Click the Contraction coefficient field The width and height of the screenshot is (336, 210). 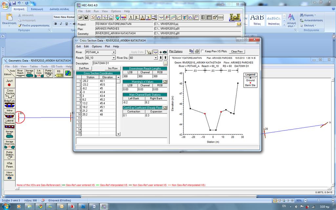pos(134,115)
